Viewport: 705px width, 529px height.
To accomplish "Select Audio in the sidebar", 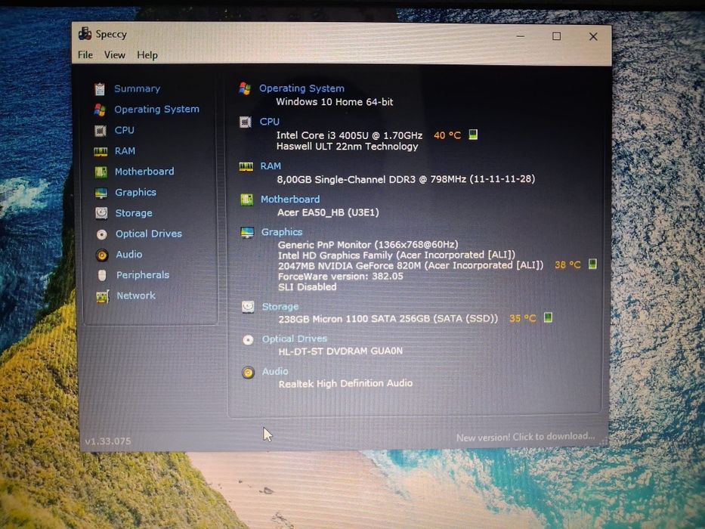I will [129, 254].
